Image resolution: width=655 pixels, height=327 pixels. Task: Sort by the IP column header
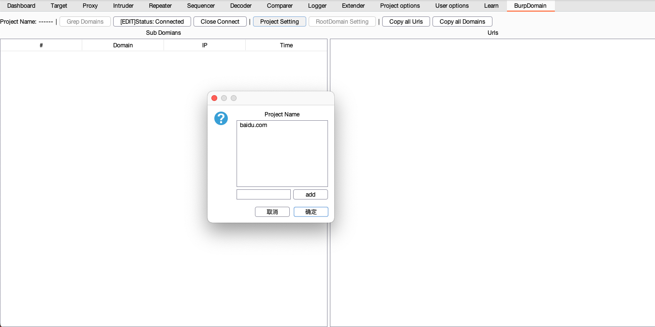coord(205,45)
